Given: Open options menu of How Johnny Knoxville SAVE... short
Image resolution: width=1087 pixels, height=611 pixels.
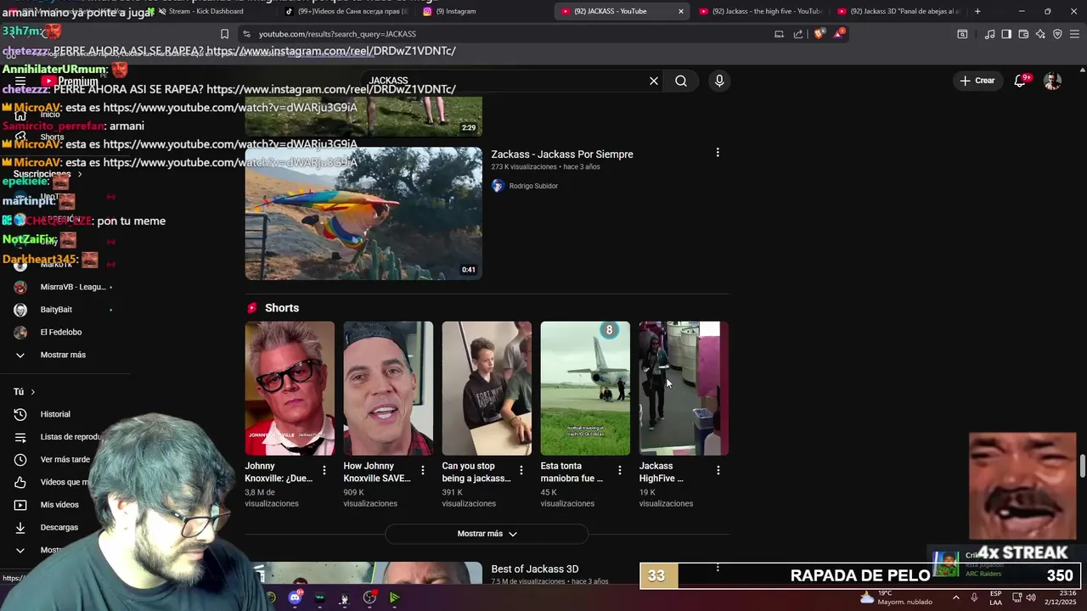Looking at the screenshot, I should pyautogui.click(x=422, y=470).
